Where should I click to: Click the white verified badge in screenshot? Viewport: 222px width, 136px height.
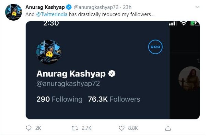pyautogui.click(x=112, y=73)
